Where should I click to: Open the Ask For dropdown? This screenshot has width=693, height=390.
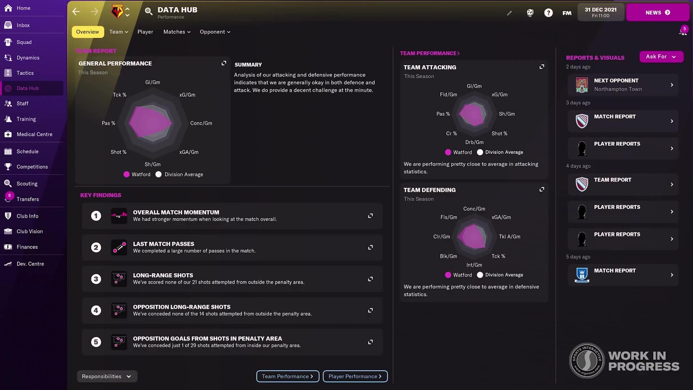coord(661,57)
